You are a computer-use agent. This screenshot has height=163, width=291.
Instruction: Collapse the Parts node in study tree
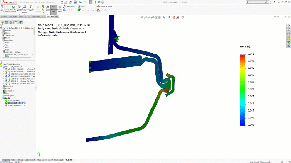1,67
